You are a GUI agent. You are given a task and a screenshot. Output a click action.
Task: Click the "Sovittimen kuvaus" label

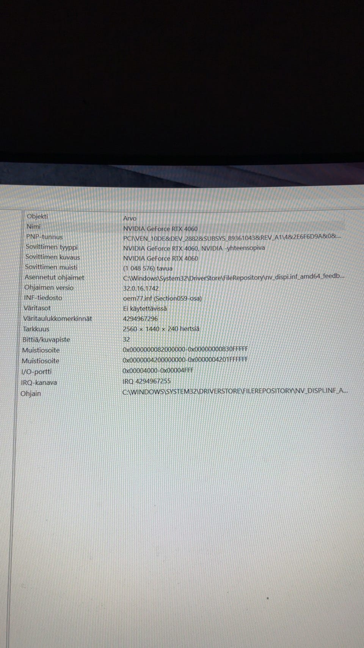[53, 257]
